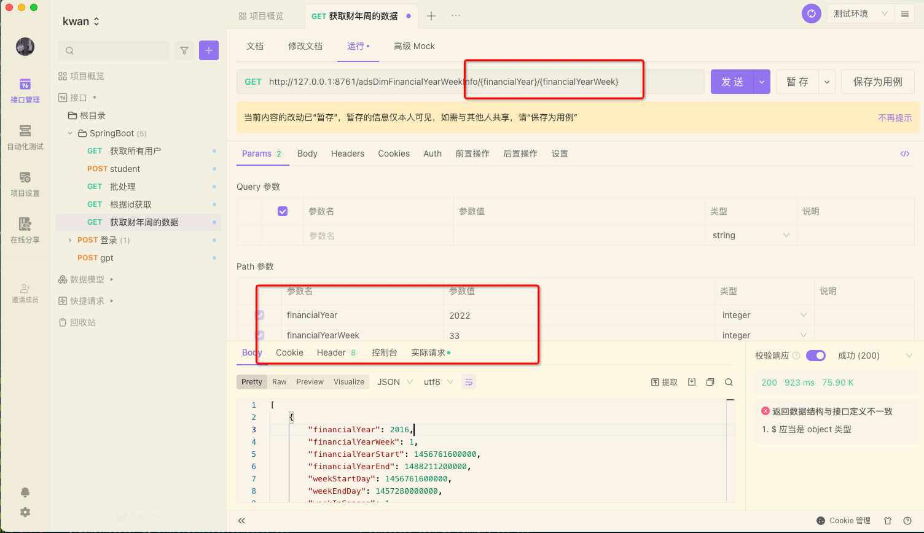Open the 自动化测试 sidebar section

tap(25, 138)
